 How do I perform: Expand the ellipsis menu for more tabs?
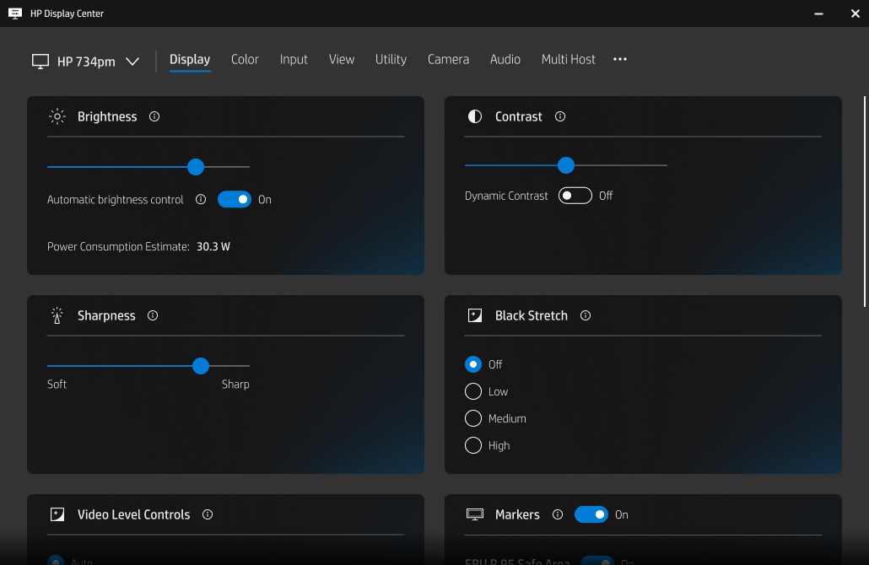(x=620, y=59)
